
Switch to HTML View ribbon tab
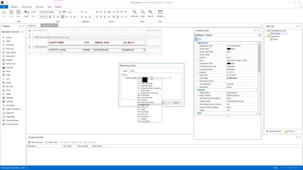(x=39, y=7)
